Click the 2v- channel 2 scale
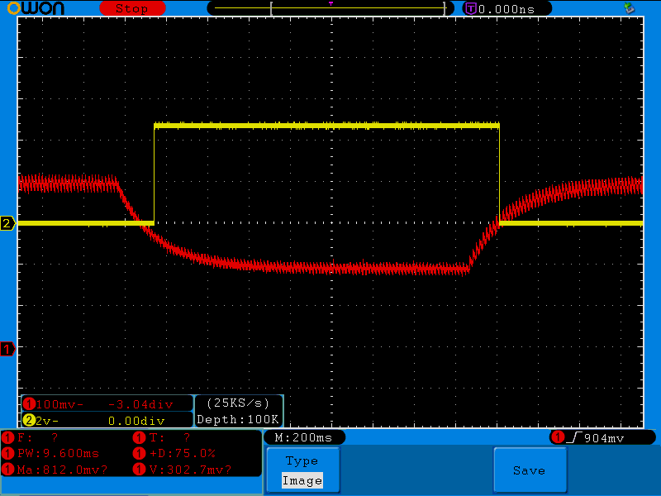This screenshot has height=496, width=661. [x=47, y=421]
